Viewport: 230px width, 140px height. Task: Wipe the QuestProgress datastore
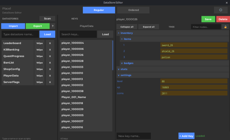click(x=39, y=56)
